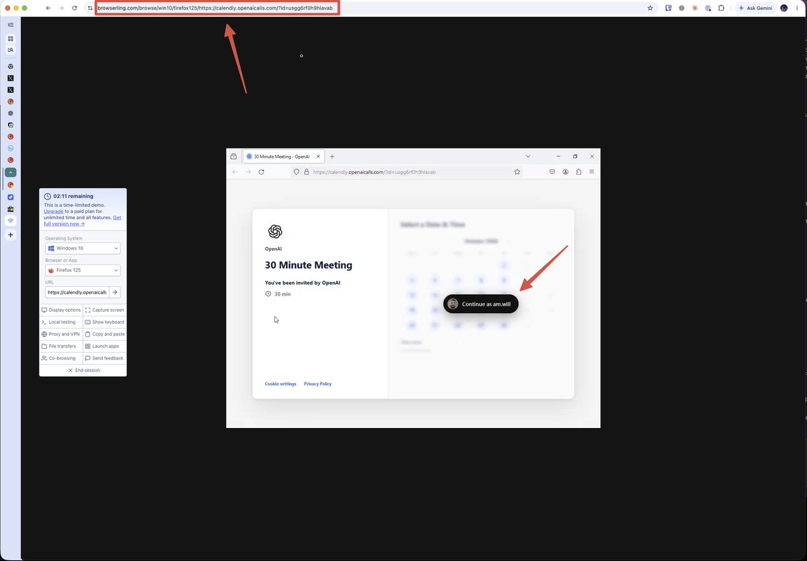Bookmark this page with Chrome's star
Screen dimensions: 807x561
pyautogui.click(x=650, y=8)
